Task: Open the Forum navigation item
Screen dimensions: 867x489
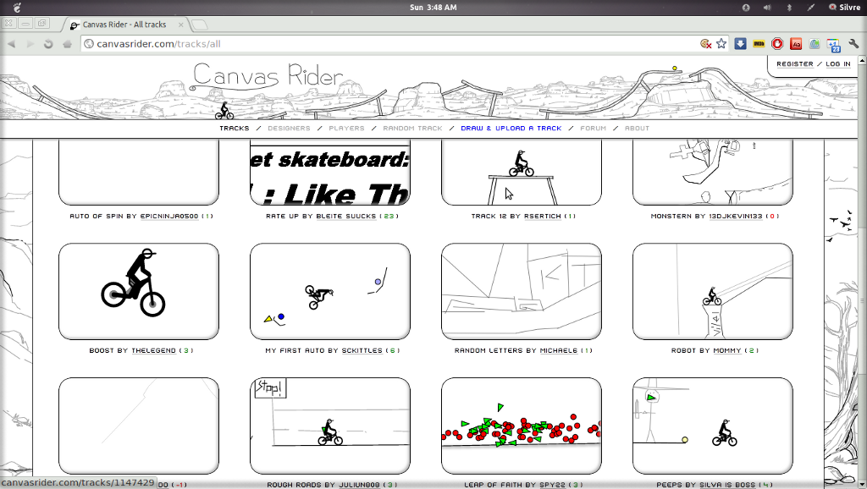Action: coord(594,129)
